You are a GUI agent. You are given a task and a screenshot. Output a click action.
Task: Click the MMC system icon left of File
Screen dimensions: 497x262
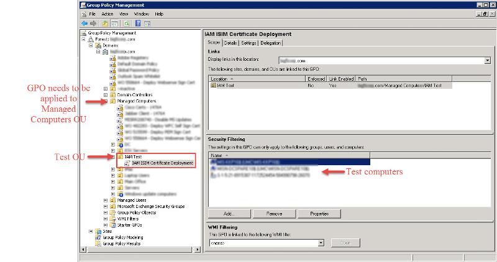[84, 14]
